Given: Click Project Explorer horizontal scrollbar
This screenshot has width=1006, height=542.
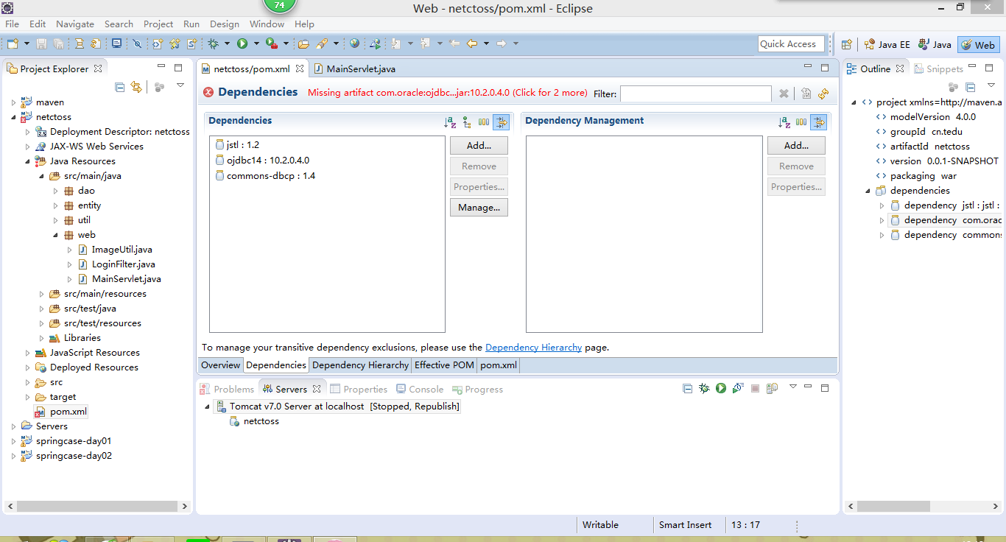Looking at the screenshot, I should tap(96, 507).
